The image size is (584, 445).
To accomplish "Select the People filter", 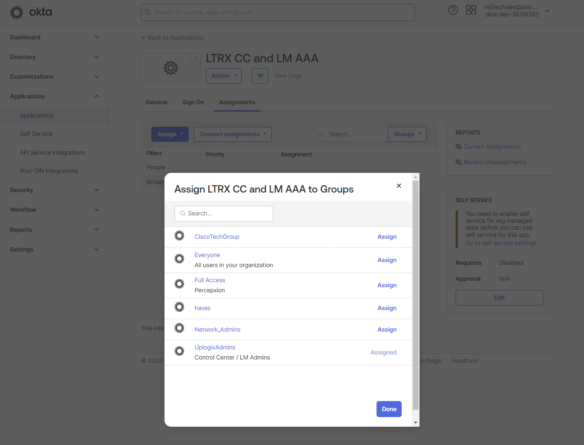I will (155, 167).
